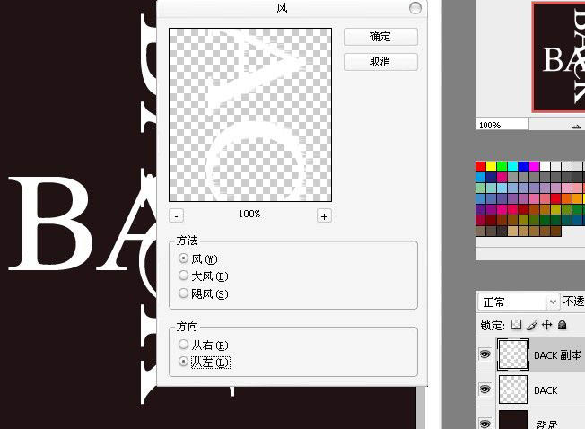Toggle visibility of the BACK layer
This screenshot has width=585, height=429.
485,390
